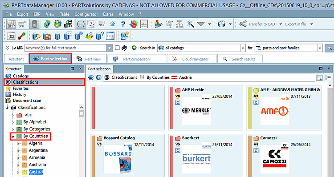Click the magic wand toolbar icon

(190, 24)
